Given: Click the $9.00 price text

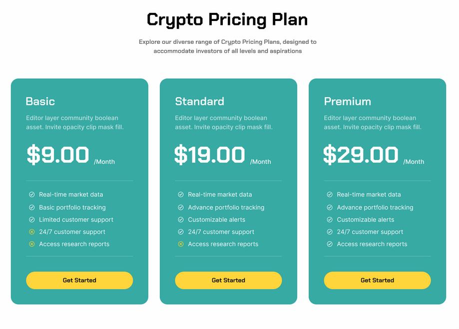Looking at the screenshot, I should click(57, 155).
